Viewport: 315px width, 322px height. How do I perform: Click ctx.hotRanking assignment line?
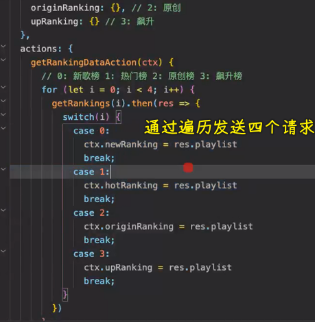pyautogui.click(x=161, y=186)
